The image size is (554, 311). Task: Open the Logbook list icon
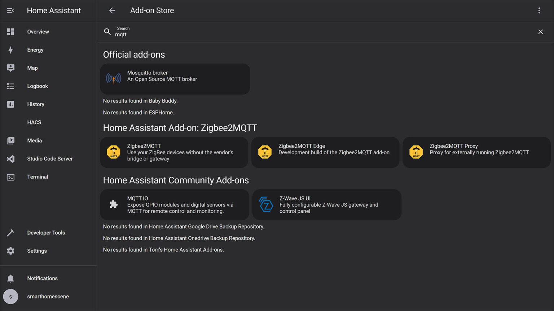tap(10, 86)
